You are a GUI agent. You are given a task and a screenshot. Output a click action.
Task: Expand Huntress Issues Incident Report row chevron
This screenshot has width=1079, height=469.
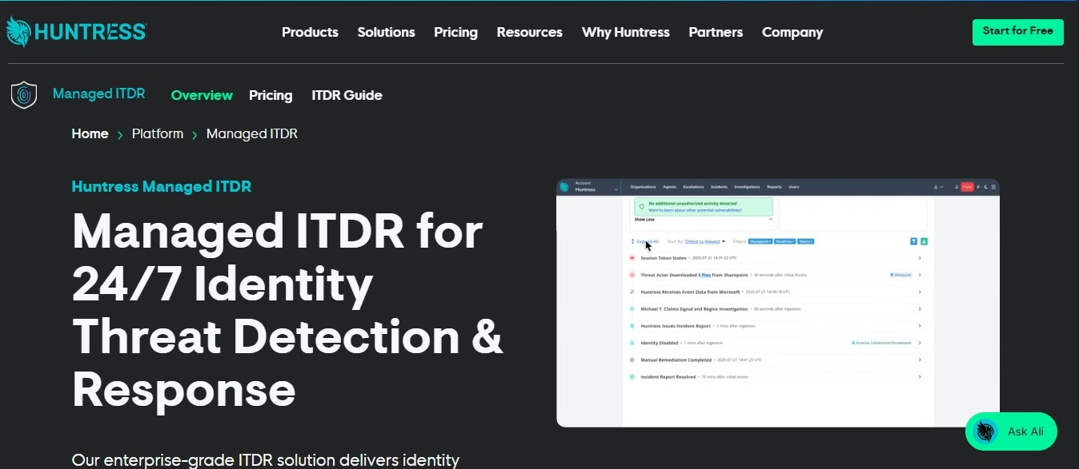click(920, 326)
